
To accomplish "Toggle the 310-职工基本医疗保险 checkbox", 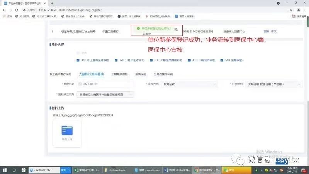I will point(78,60).
